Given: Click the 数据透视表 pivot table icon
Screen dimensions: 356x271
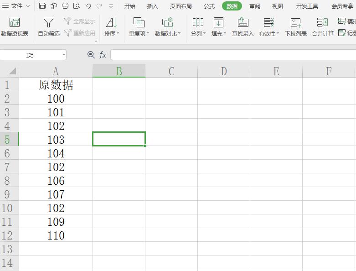Looking at the screenshot, I should pyautogui.click(x=15, y=23).
